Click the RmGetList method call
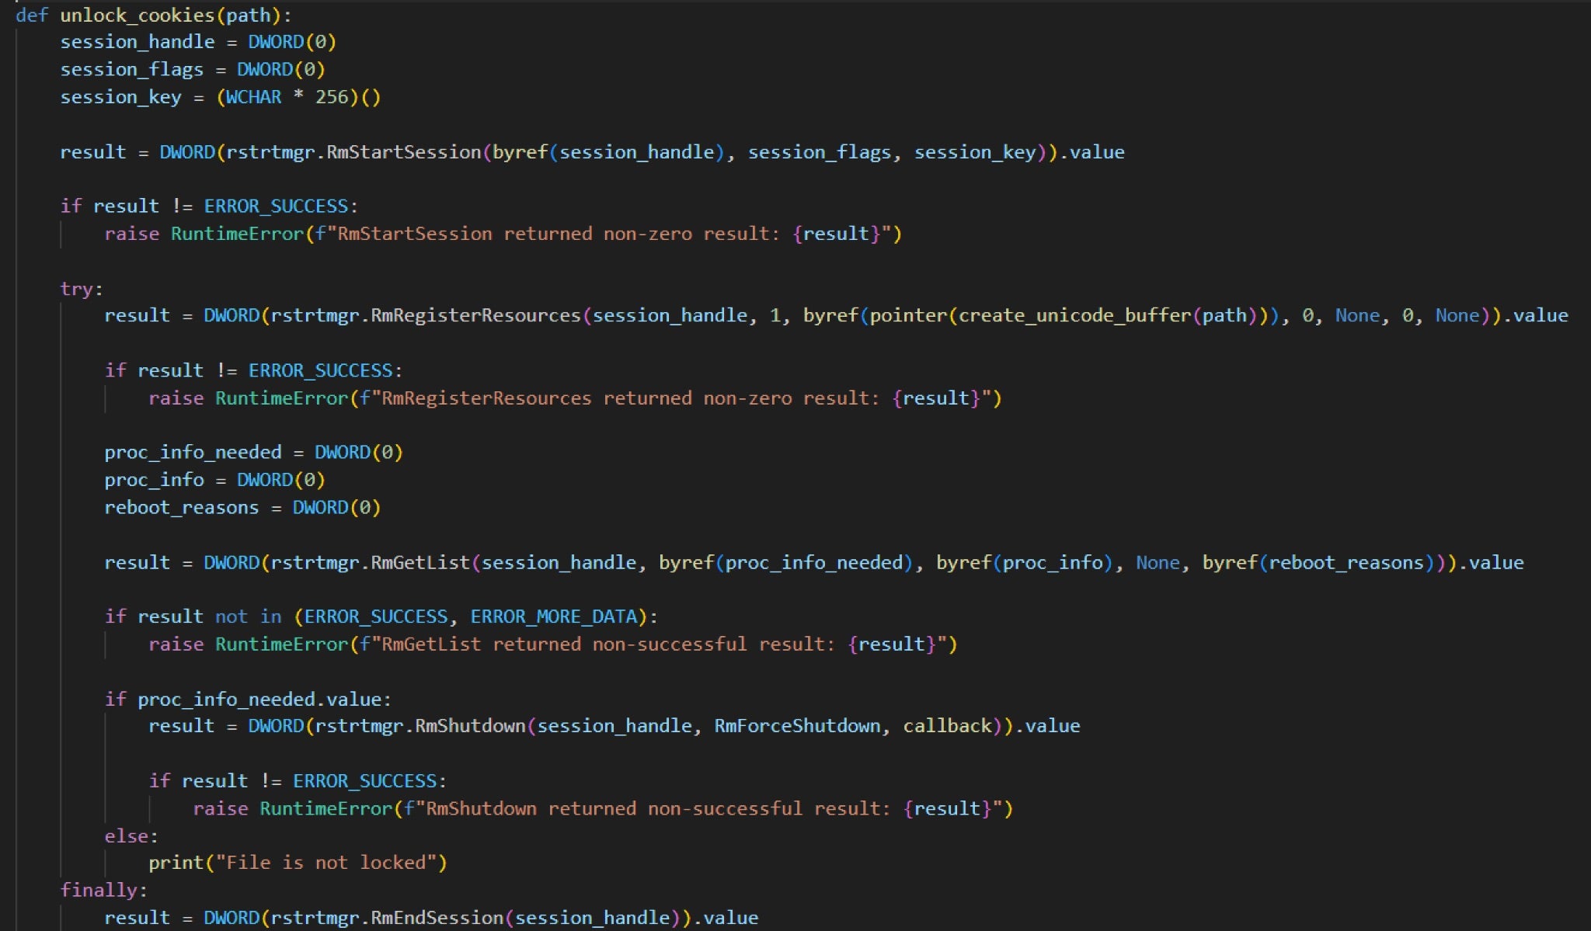This screenshot has height=931, width=1591. 420,563
